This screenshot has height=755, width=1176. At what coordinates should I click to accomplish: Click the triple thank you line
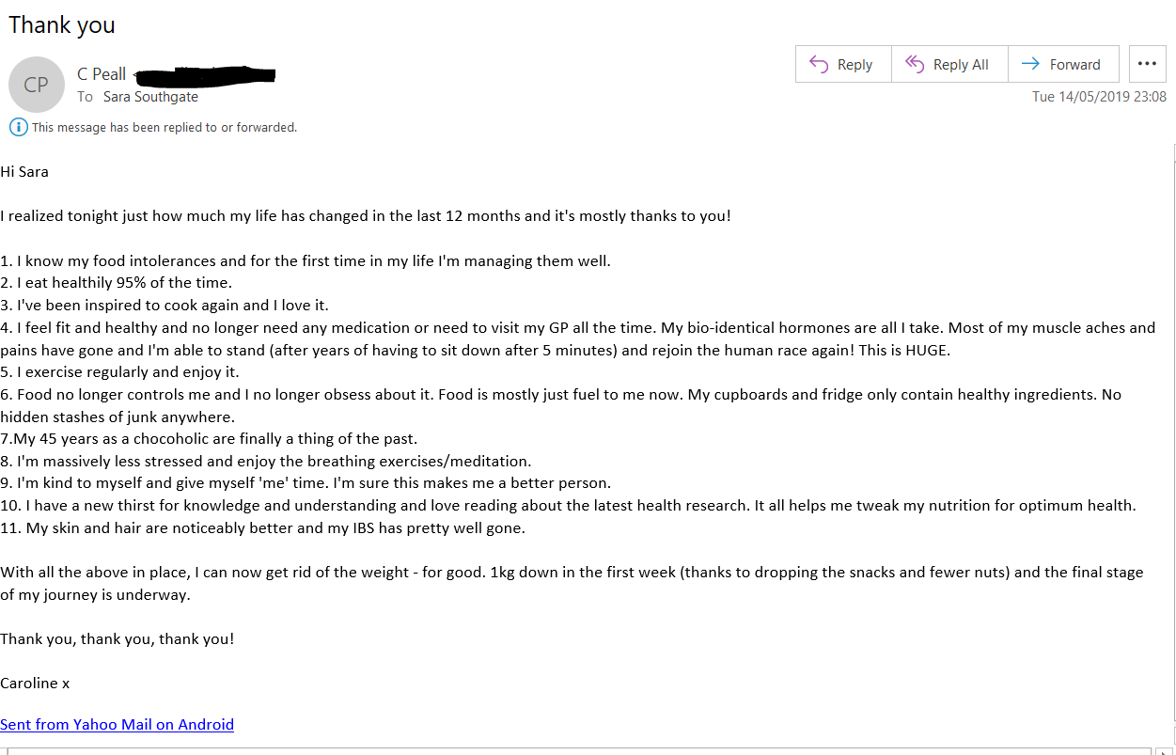tap(117, 639)
